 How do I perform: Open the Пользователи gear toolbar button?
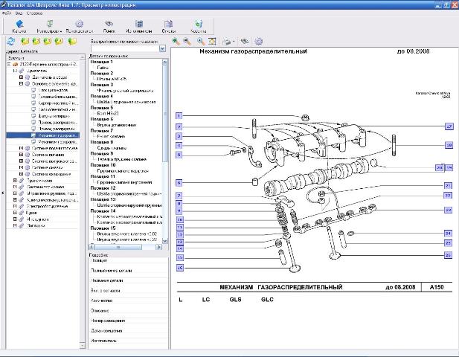click(80, 26)
